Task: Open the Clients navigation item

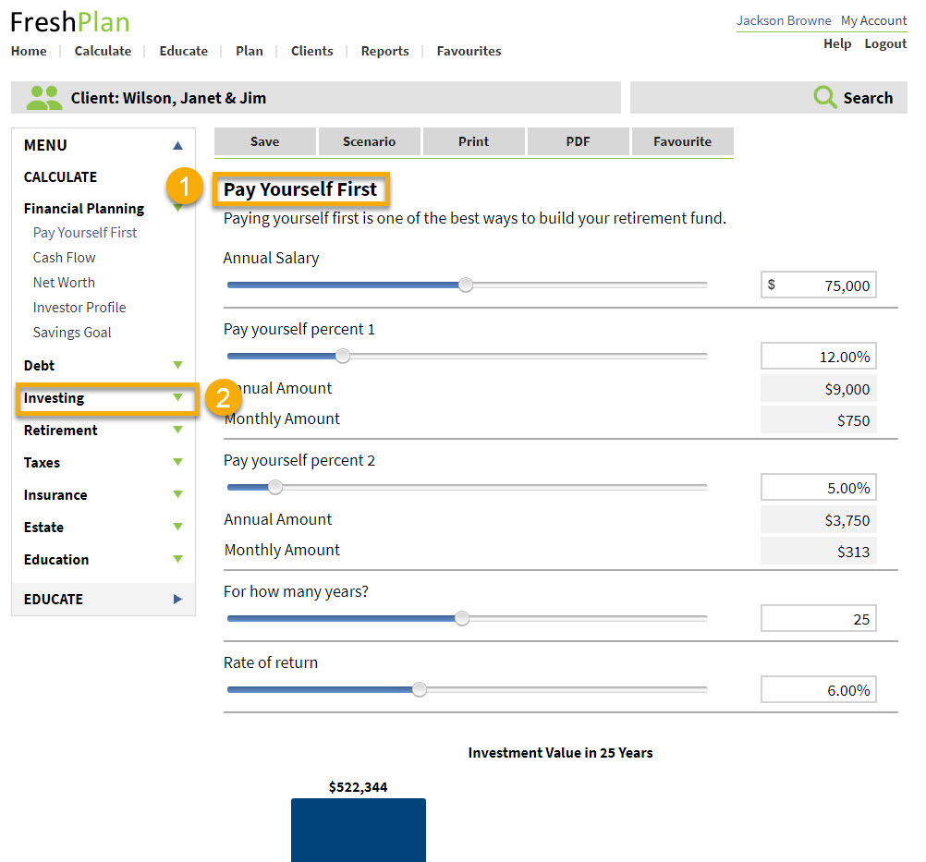Action: tap(311, 51)
